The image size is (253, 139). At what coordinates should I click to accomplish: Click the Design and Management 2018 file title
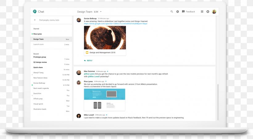click(x=102, y=53)
